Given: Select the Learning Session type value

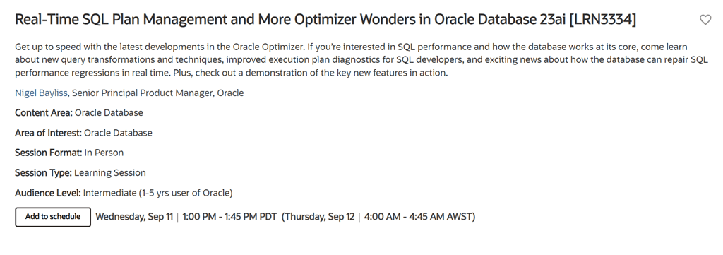Looking at the screenshot, I should click(109, 173).
